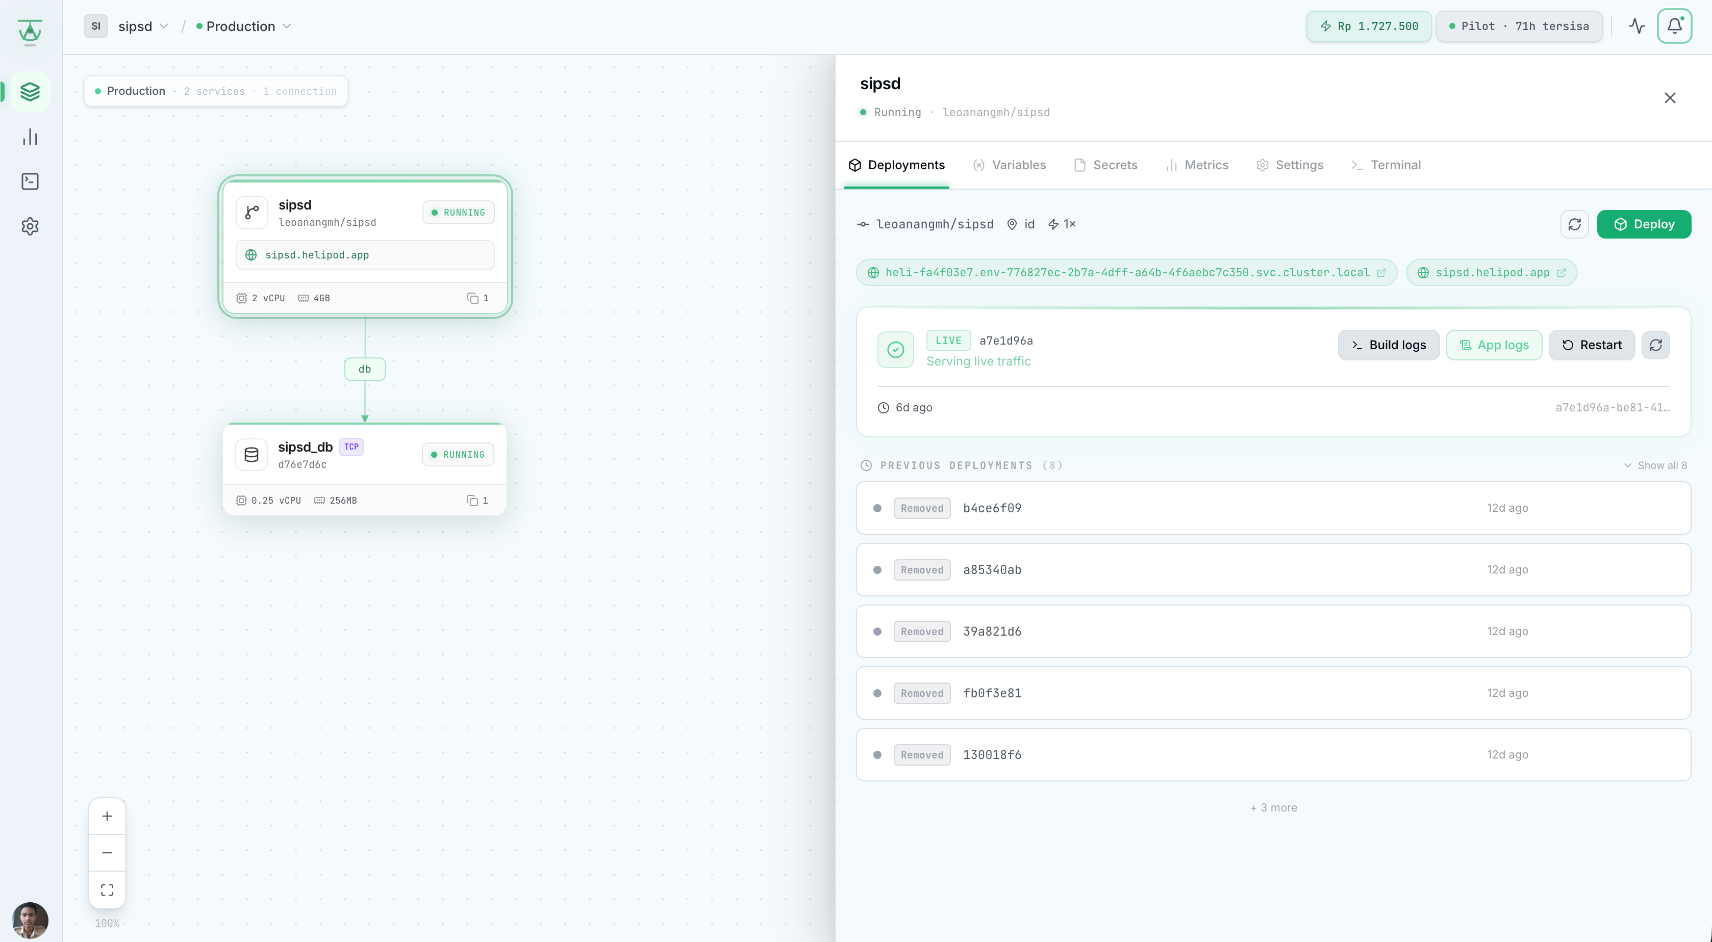The width and height of the screenshot is (1712, 942).
Task: Click the Pilot 71h tersisa plan badge
Action: click(1519, 26)
